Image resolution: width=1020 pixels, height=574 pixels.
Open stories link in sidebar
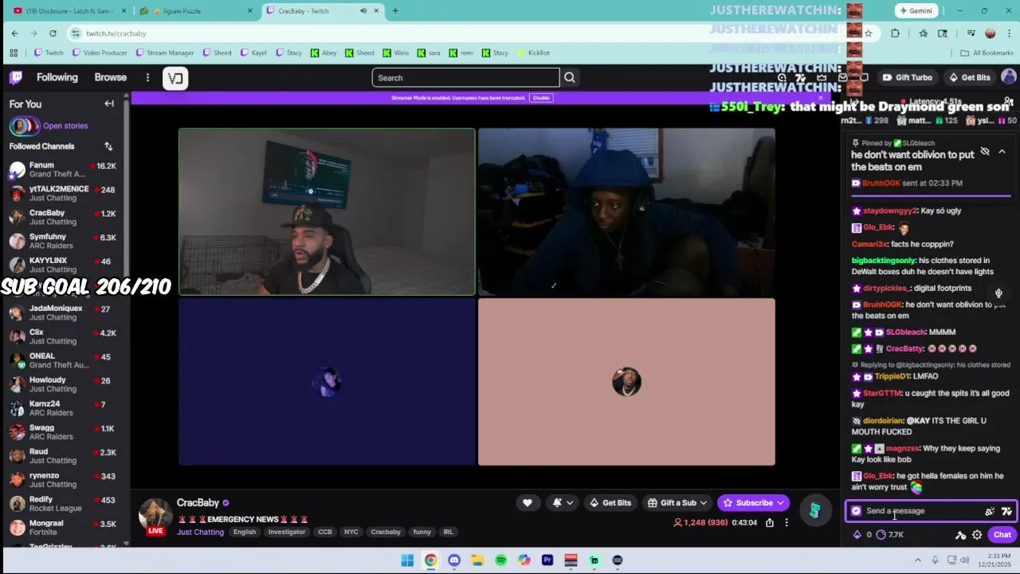click(x=65, y=126)
